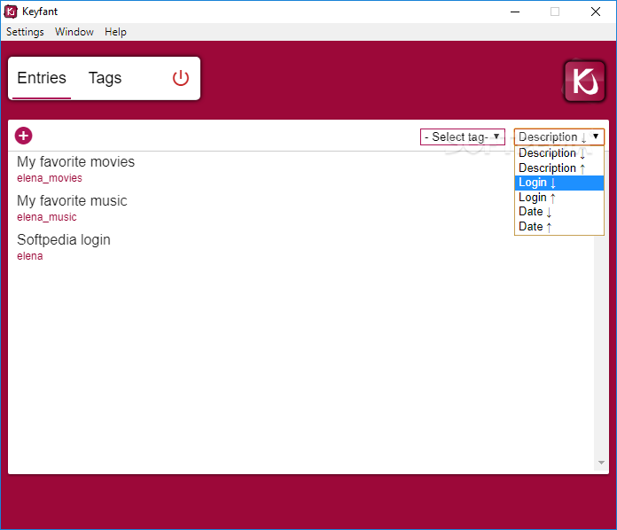This screenshot has width=617, height=530.
Task: Open the Window menu
Action: coord(74,32)
